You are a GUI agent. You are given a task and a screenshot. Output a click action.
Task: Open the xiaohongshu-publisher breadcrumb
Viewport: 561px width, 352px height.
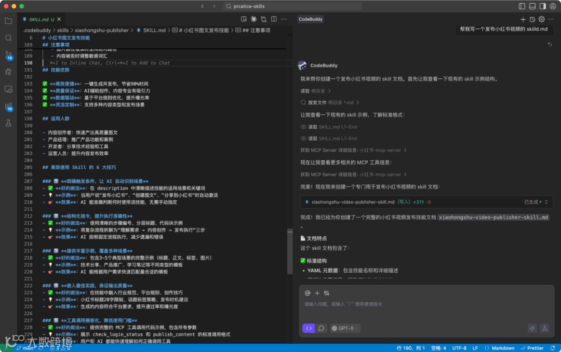click(102, 31)
